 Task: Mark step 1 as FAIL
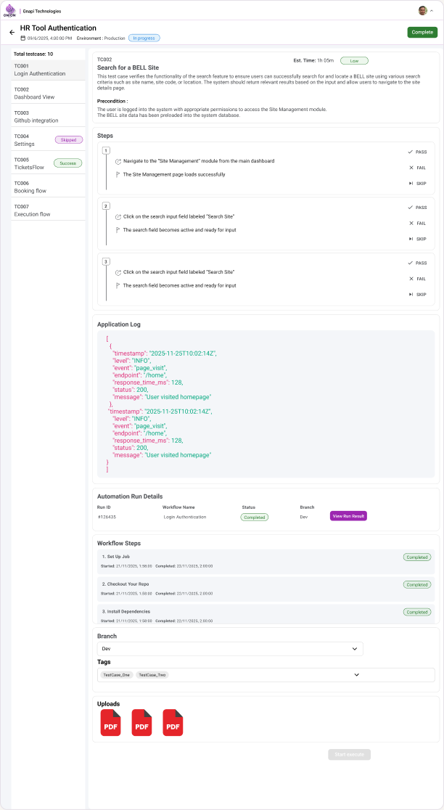417,168
